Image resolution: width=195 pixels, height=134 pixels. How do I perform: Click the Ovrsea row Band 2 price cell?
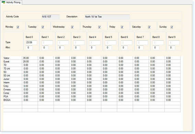click(61, 89)
